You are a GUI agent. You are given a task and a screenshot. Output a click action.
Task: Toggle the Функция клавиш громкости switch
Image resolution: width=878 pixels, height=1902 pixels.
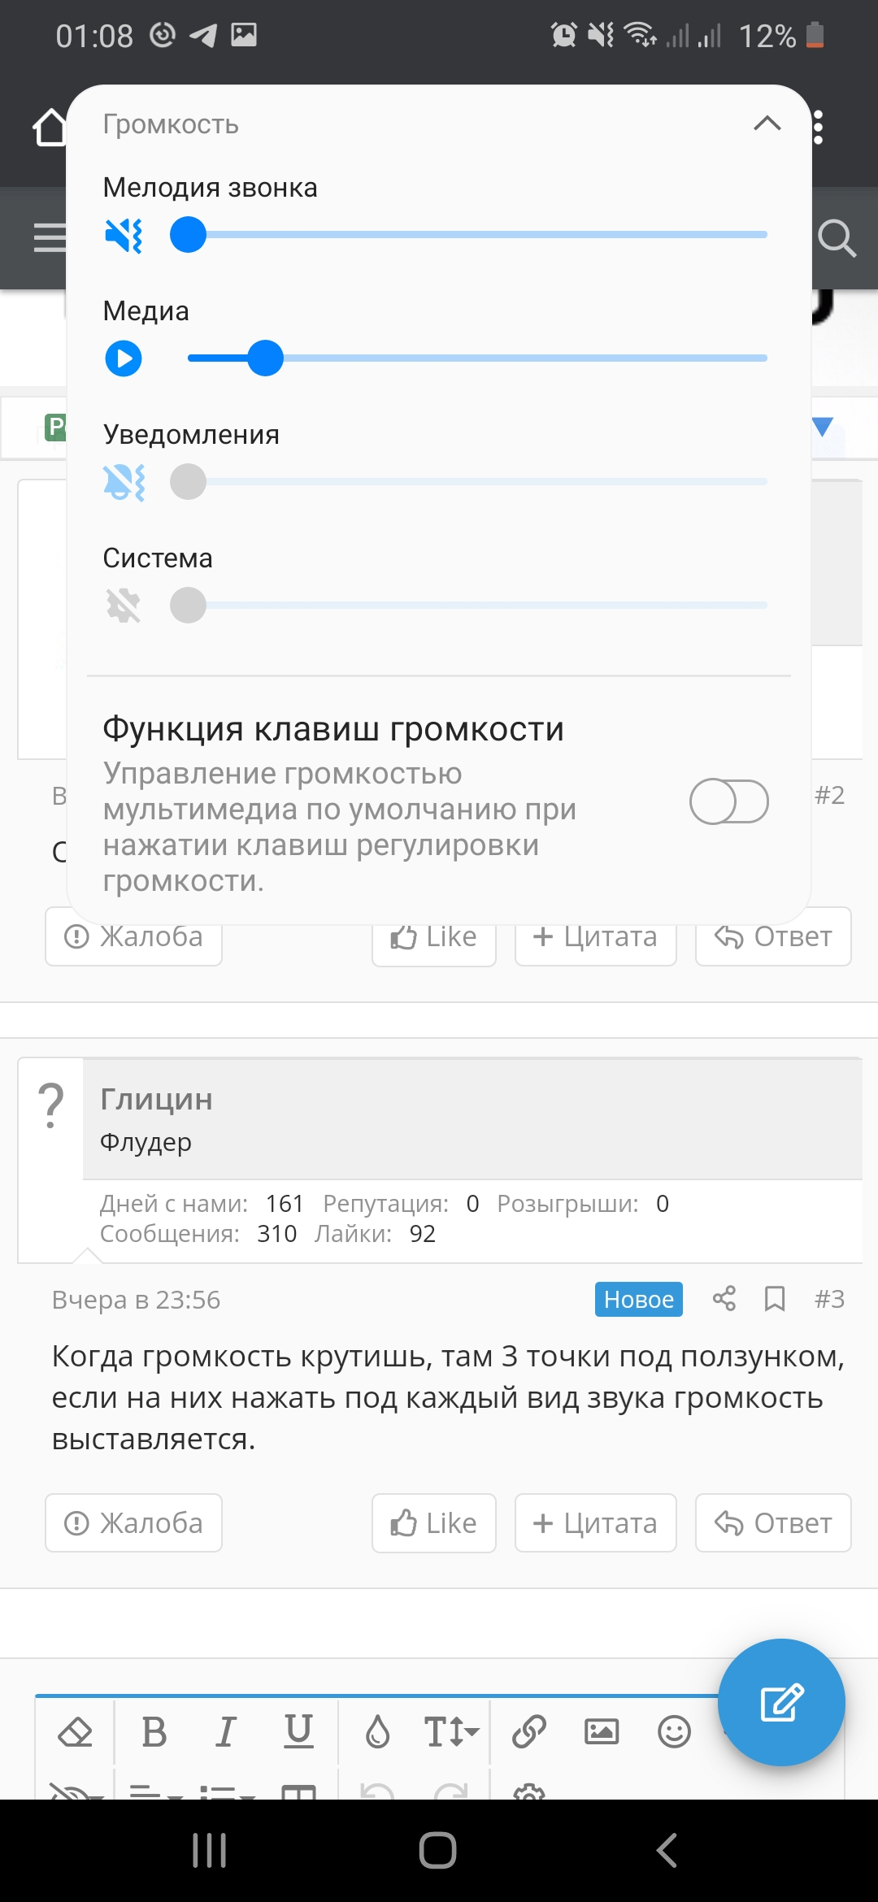728,801
